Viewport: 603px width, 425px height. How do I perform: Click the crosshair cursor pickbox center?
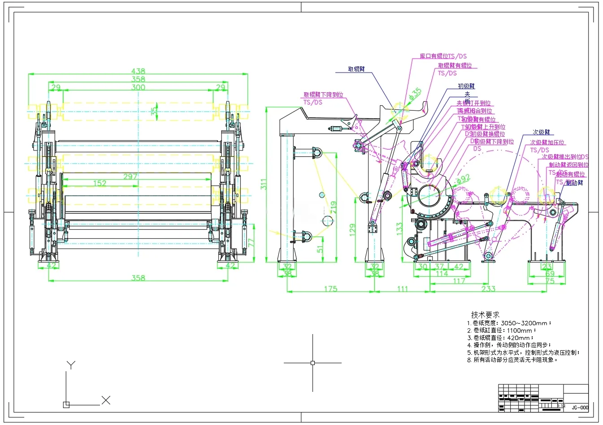pyautogui.click(x=312, y=363)
